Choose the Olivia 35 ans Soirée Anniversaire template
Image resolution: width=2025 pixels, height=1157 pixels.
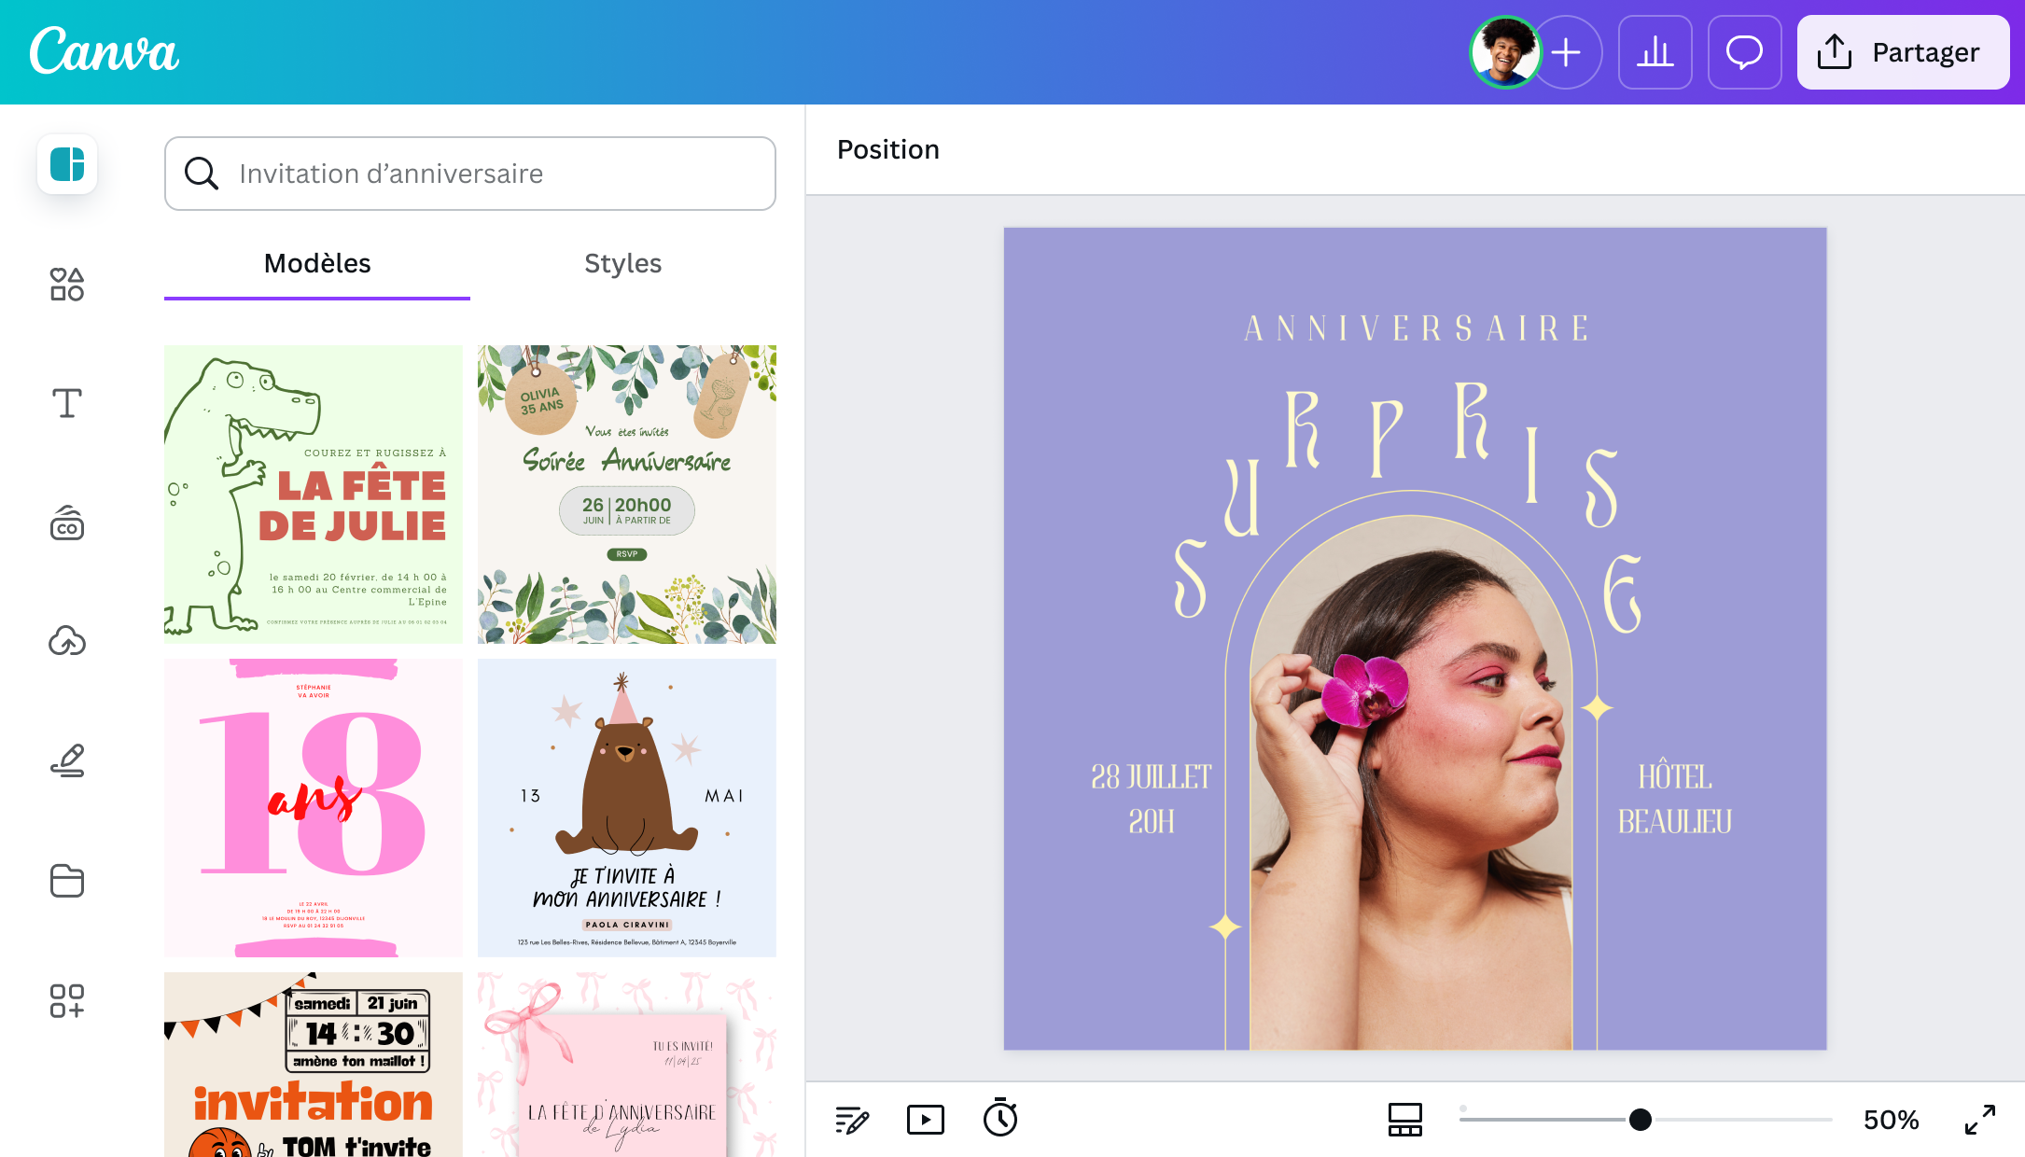pyautogui.click(x=627, y=495)
